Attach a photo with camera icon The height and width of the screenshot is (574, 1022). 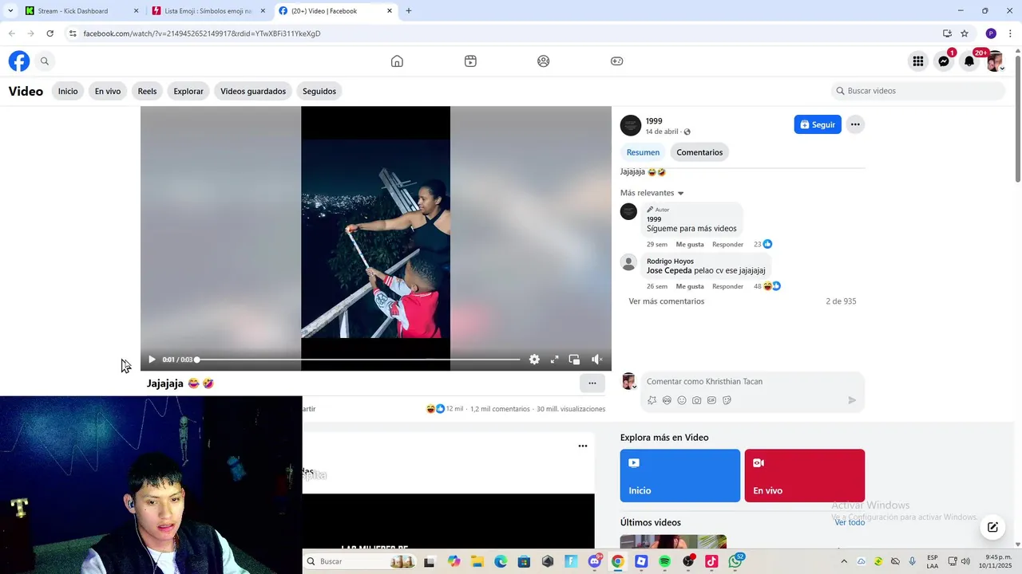coord(697,400)
